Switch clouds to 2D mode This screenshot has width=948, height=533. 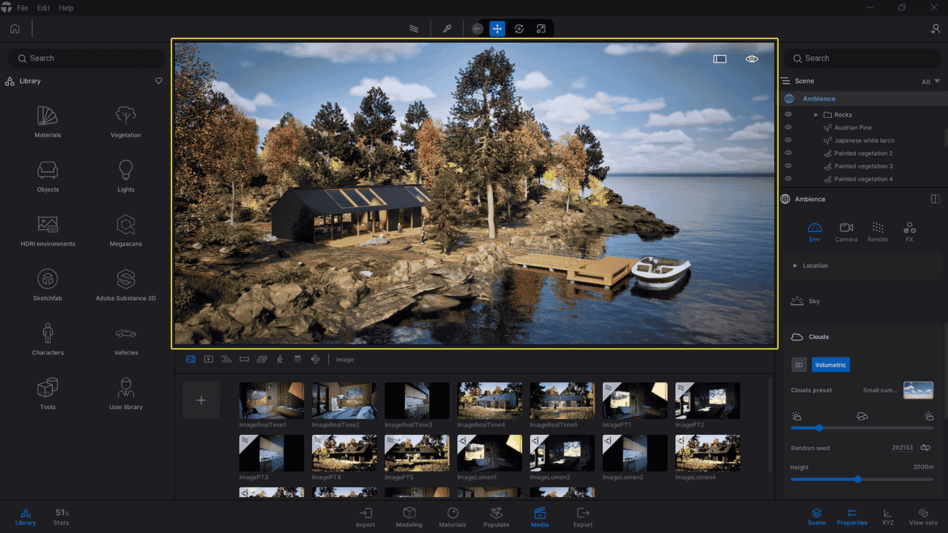[x=798, y=365]
